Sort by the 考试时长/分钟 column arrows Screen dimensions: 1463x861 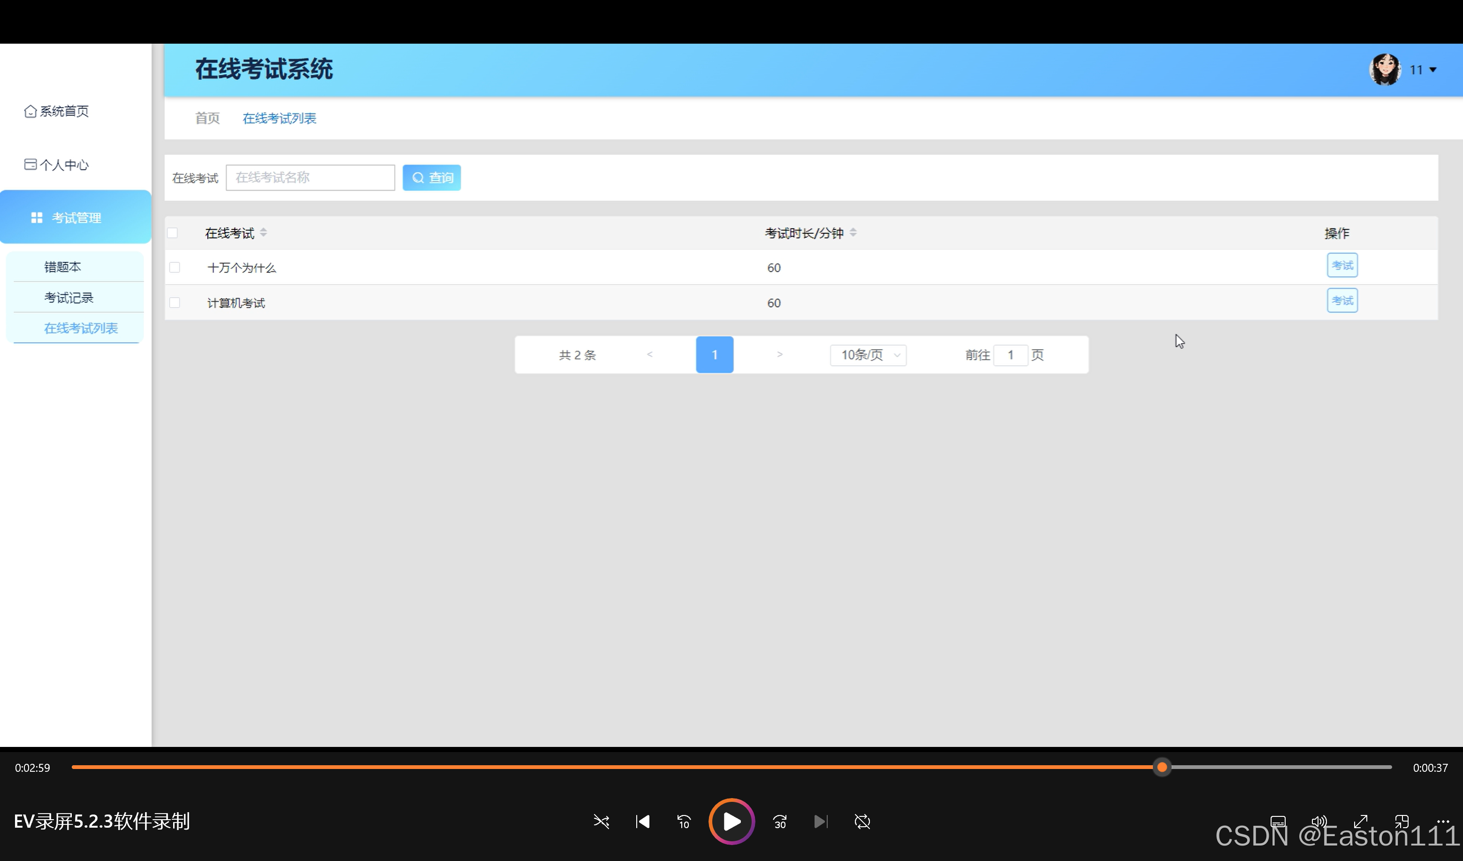coord(853,232)
